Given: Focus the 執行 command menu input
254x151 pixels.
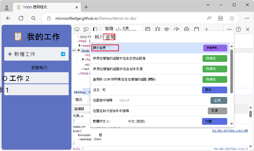Looking at the screenshot, I should point(162,37).
